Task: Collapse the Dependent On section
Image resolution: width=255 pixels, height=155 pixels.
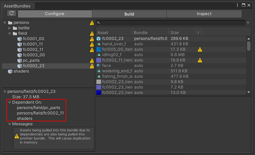Action: pos(10,103)
